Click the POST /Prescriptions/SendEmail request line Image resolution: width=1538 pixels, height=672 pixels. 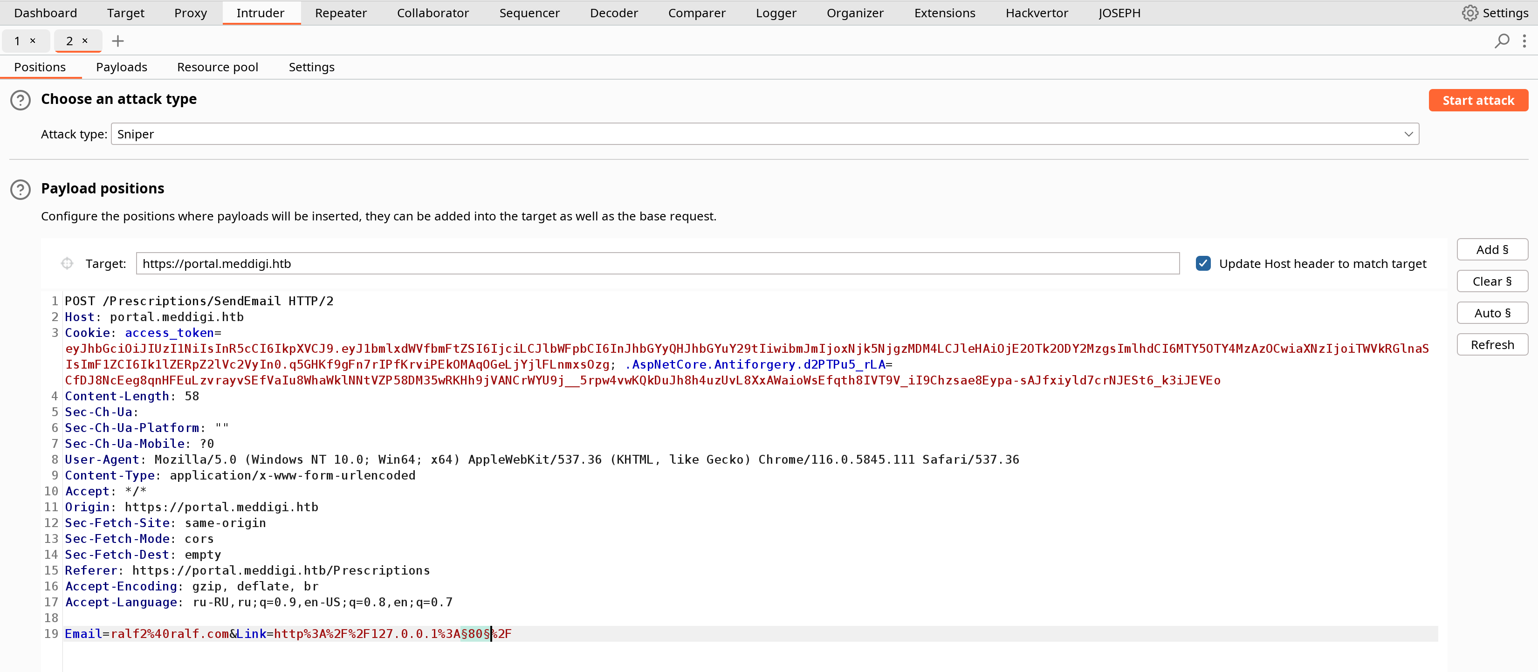pyautogui.click(x=199, y=301)
